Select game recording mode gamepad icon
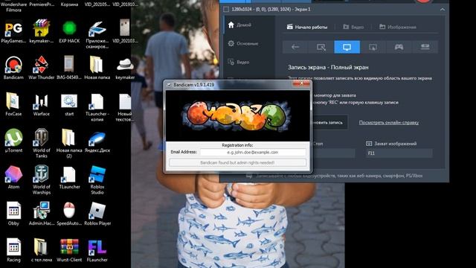This screenshot has width=476, height=268. (x=399, y=47)
